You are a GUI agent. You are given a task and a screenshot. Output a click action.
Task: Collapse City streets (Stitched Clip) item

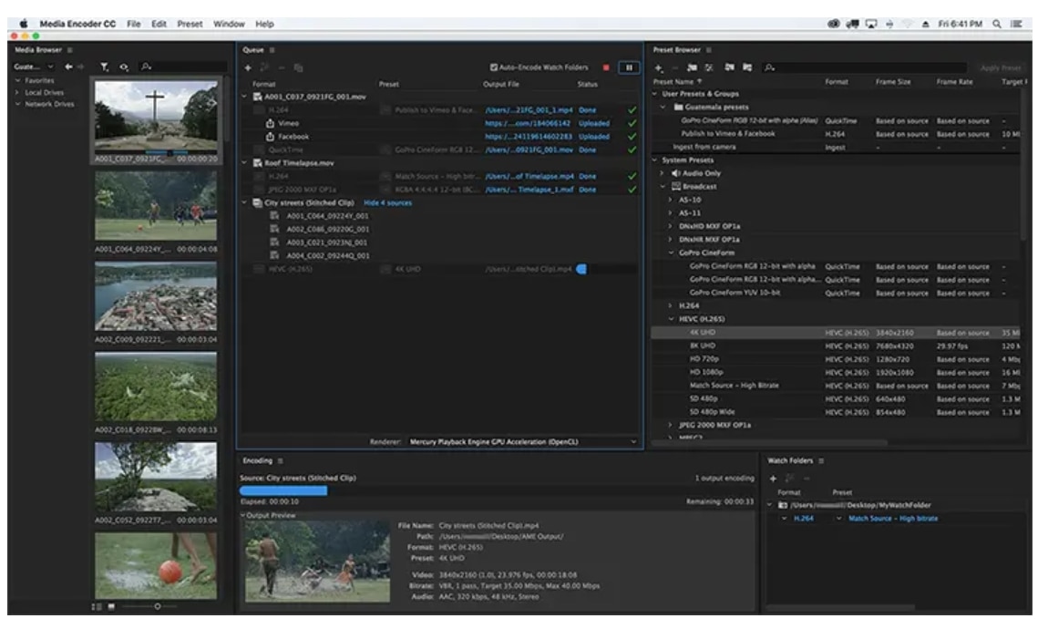click(x=244, y=202)
